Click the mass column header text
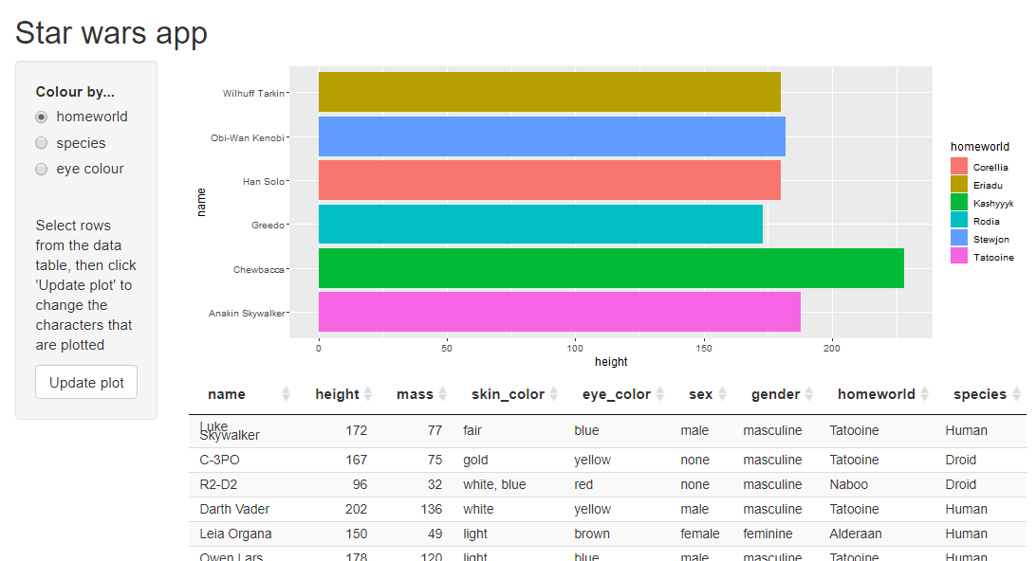Viewport: 1036px width, 561px height. tap(415, 394)
